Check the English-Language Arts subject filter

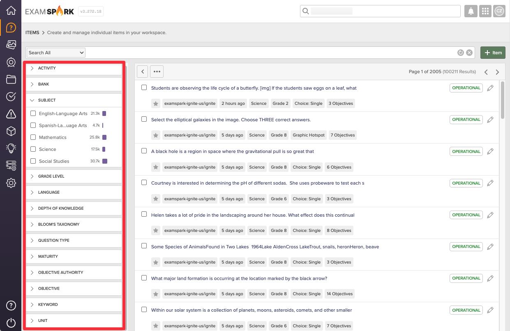[x=33, y=113]
